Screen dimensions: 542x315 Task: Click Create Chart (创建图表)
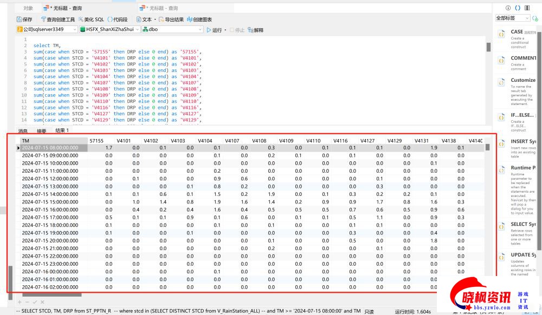pos(199,19)
